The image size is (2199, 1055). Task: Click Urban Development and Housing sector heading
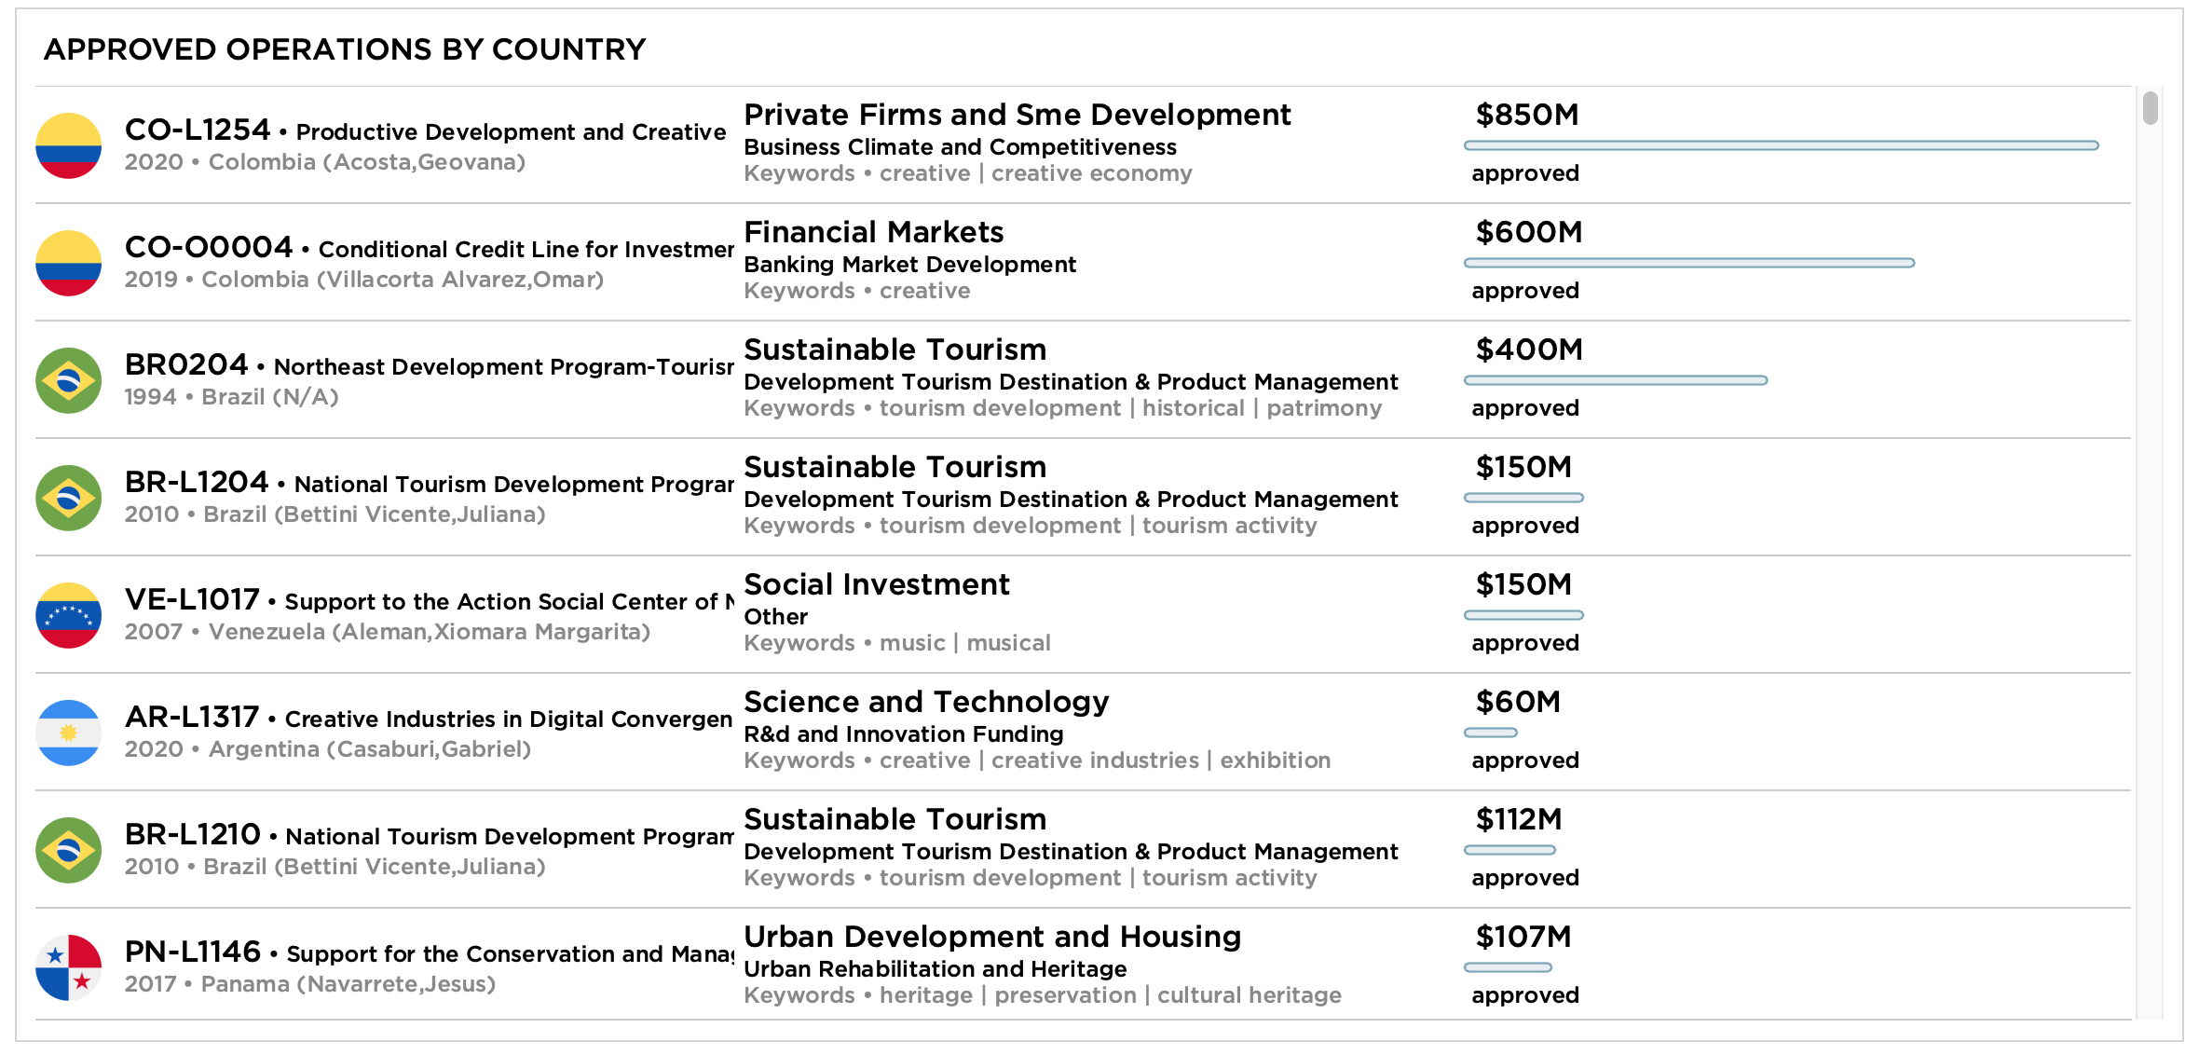click(x=992, y=937)
